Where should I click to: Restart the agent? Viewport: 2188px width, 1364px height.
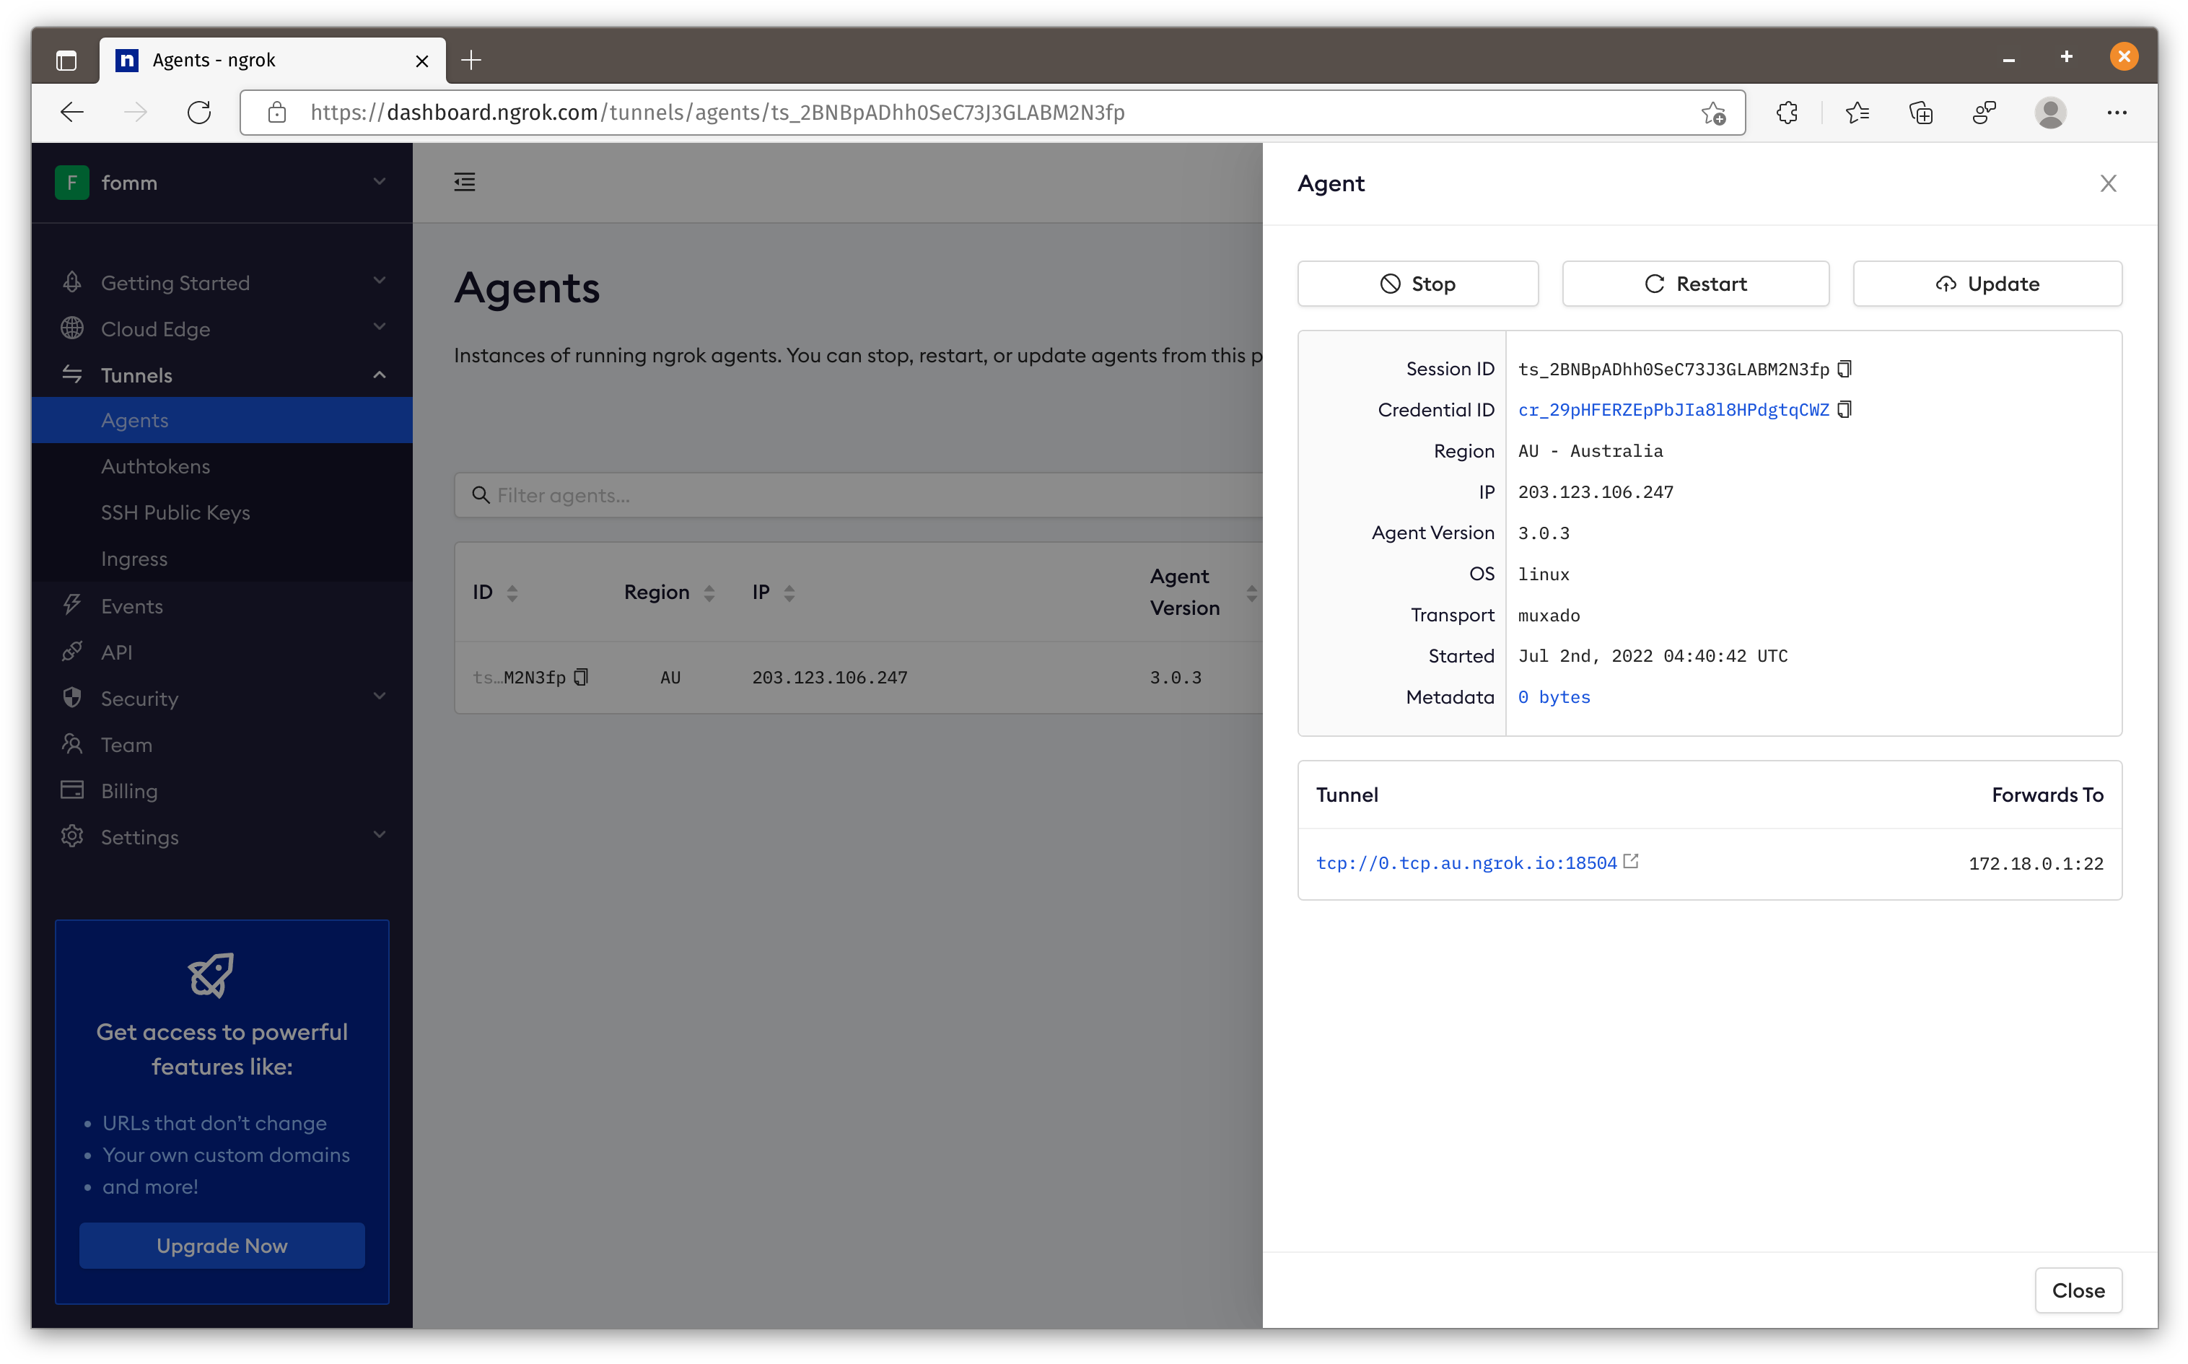1694,284
